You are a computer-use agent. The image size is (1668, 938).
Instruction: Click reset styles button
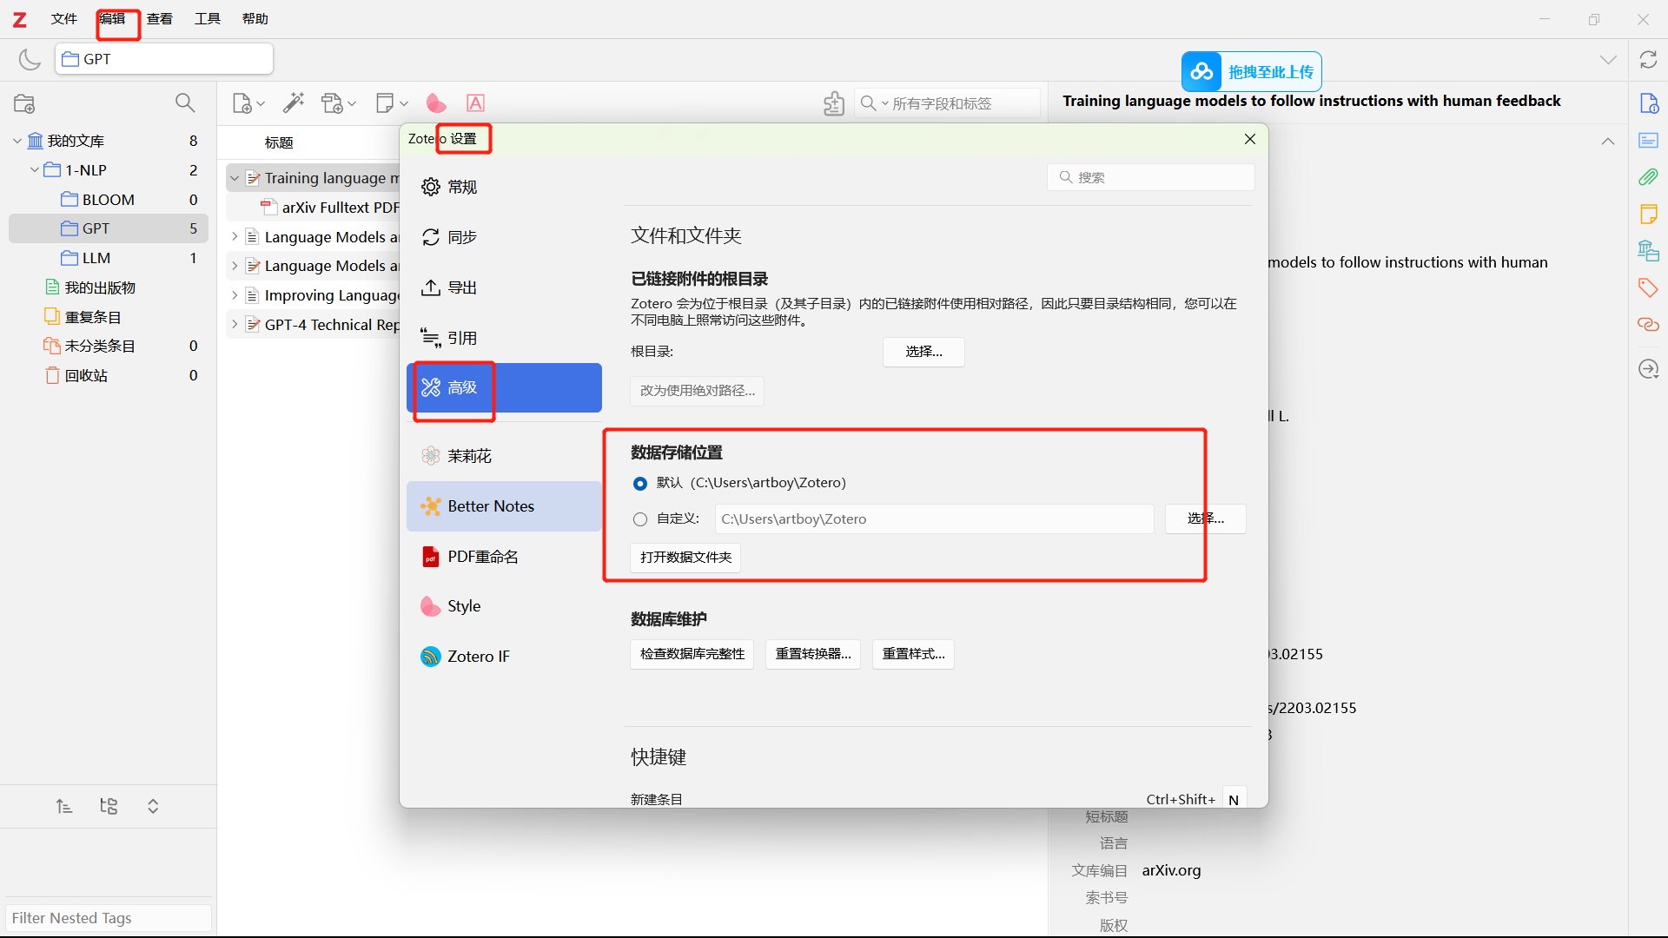tap(914, 654)
